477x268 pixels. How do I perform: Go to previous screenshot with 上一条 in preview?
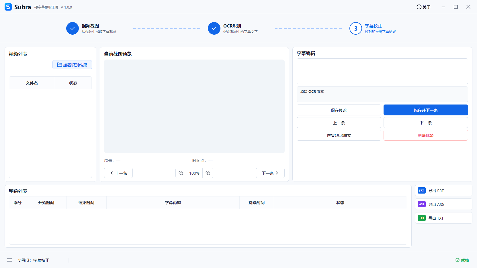tap(118, 173)
